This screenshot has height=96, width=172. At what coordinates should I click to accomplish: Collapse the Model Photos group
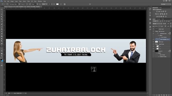pos(155,44)
